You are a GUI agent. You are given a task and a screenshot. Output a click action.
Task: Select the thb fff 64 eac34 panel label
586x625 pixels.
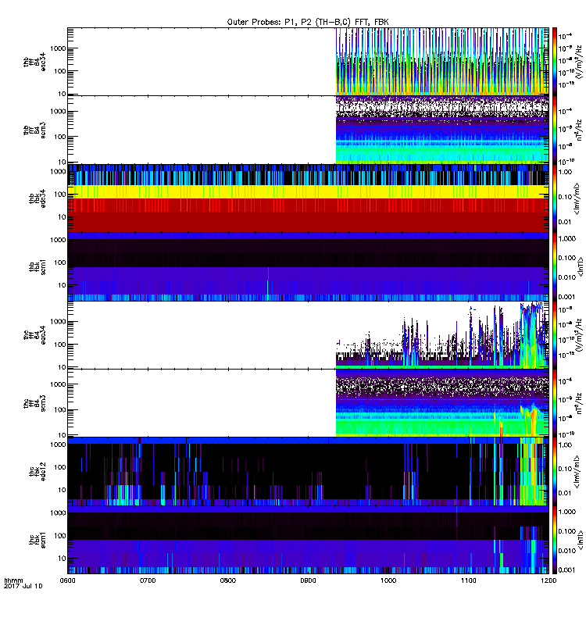click(x=34, y=62)
